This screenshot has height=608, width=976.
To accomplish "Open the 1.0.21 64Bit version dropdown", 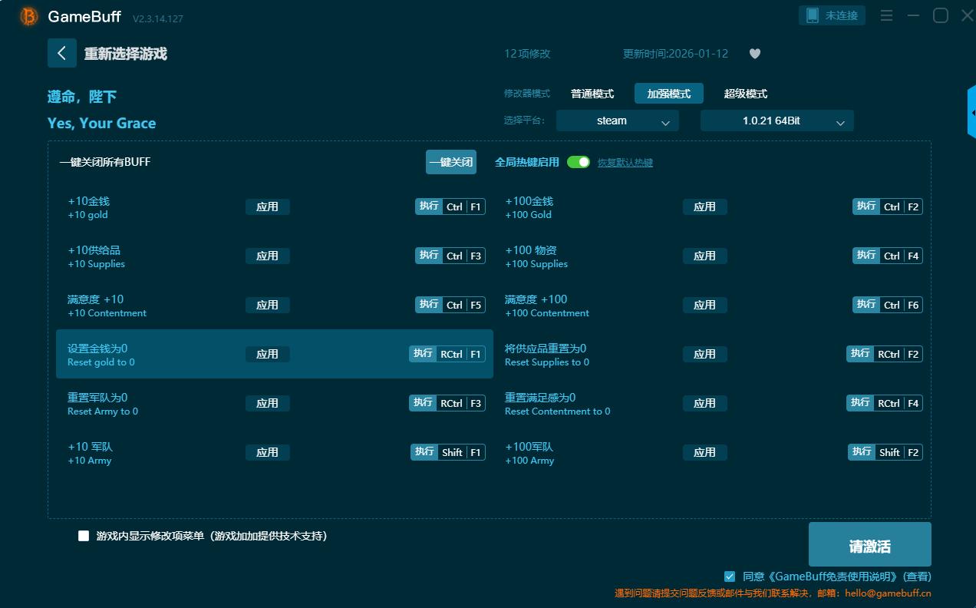I will pyautogui.click(x=777, y=121).
